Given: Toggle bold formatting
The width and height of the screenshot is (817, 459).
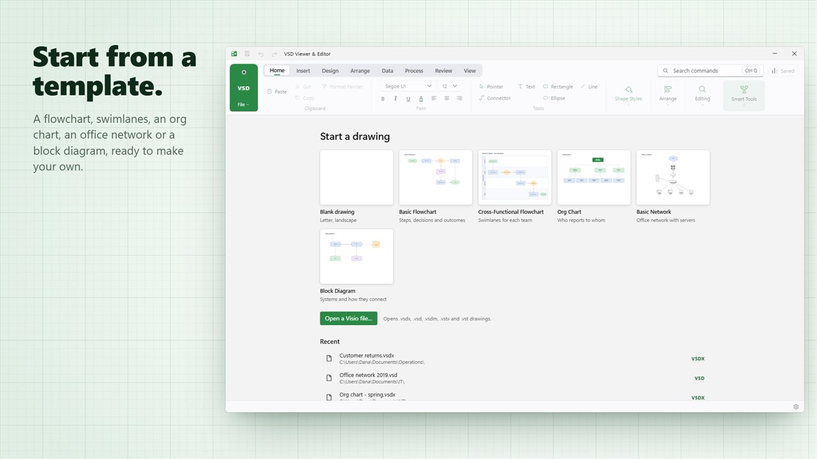Looking at the screenshot, I should tap(383, 98).
